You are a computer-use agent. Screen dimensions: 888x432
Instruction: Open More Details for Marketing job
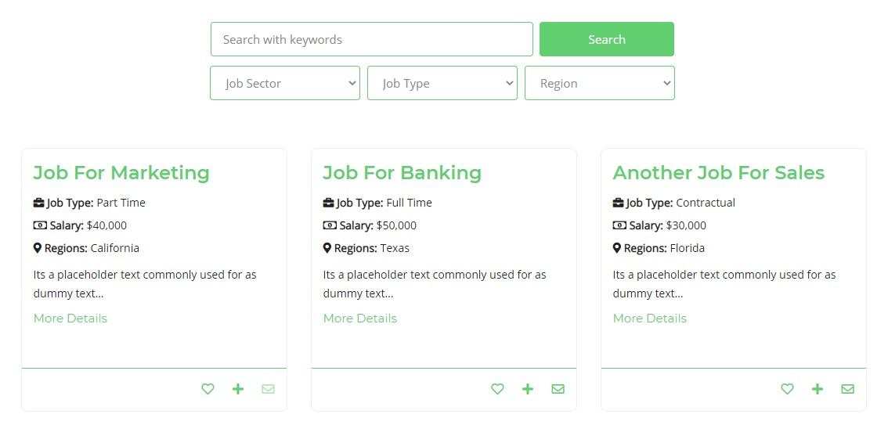(x=70, y=319)
